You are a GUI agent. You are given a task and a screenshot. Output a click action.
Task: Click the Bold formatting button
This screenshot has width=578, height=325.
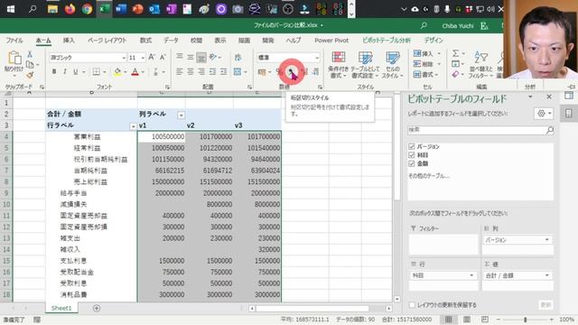coord(54,71)
